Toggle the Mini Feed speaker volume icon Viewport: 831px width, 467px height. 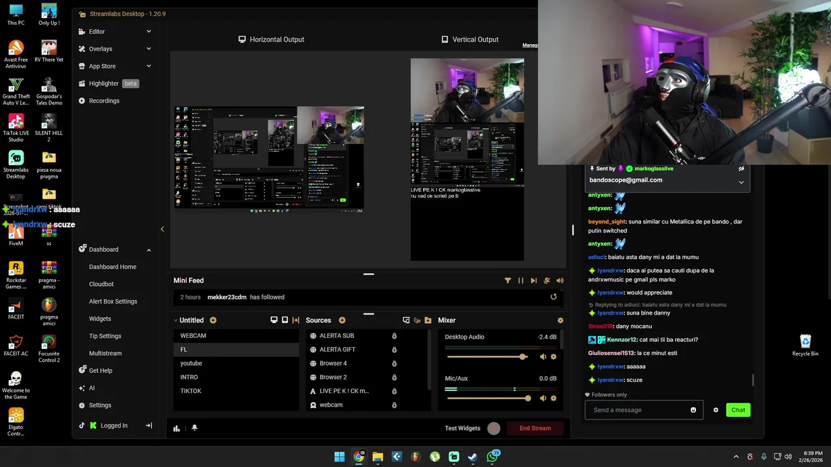pyautogui.click(x=560, y=281)
